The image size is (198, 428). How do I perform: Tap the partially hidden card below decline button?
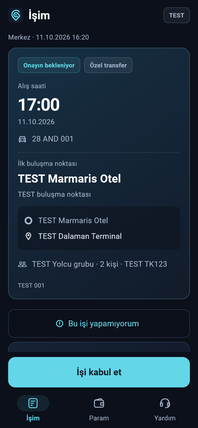pos(99,347)
